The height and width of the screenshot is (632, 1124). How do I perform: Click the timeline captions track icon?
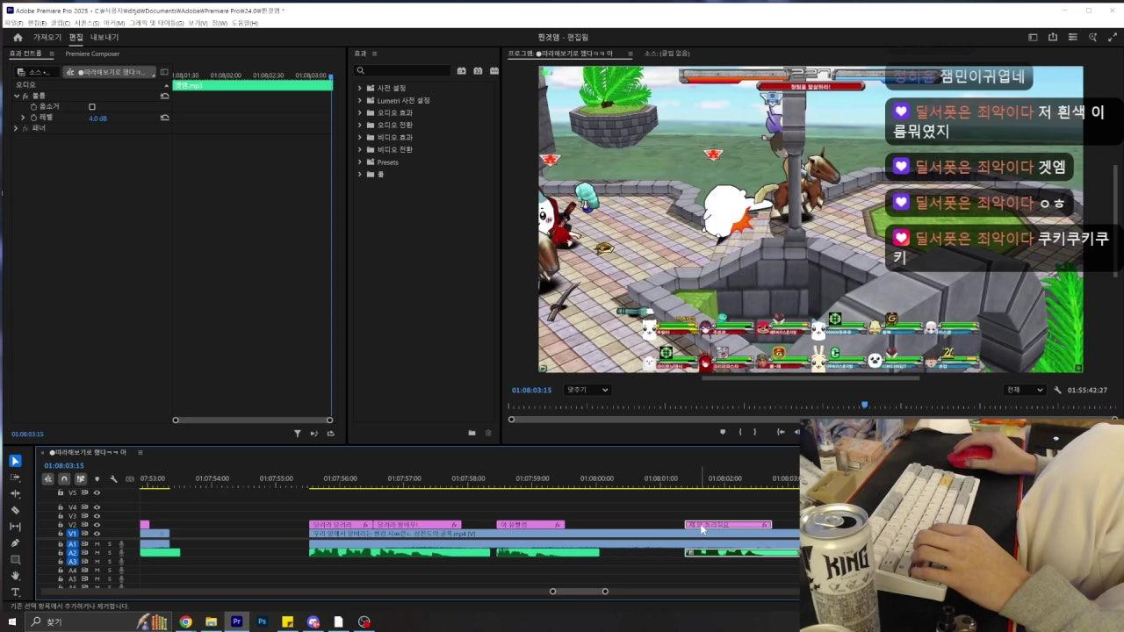[130, 479]
